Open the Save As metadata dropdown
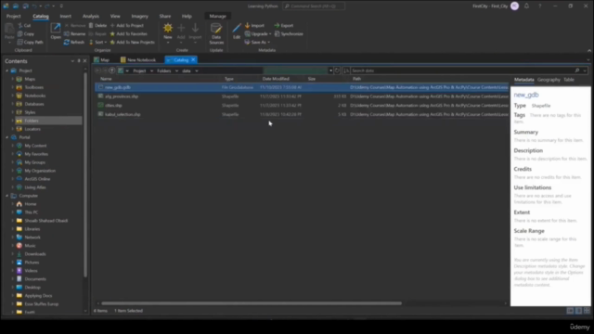 coord(258,42)
